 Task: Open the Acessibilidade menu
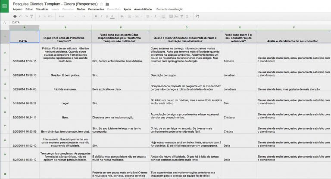[x=143, y=9]
